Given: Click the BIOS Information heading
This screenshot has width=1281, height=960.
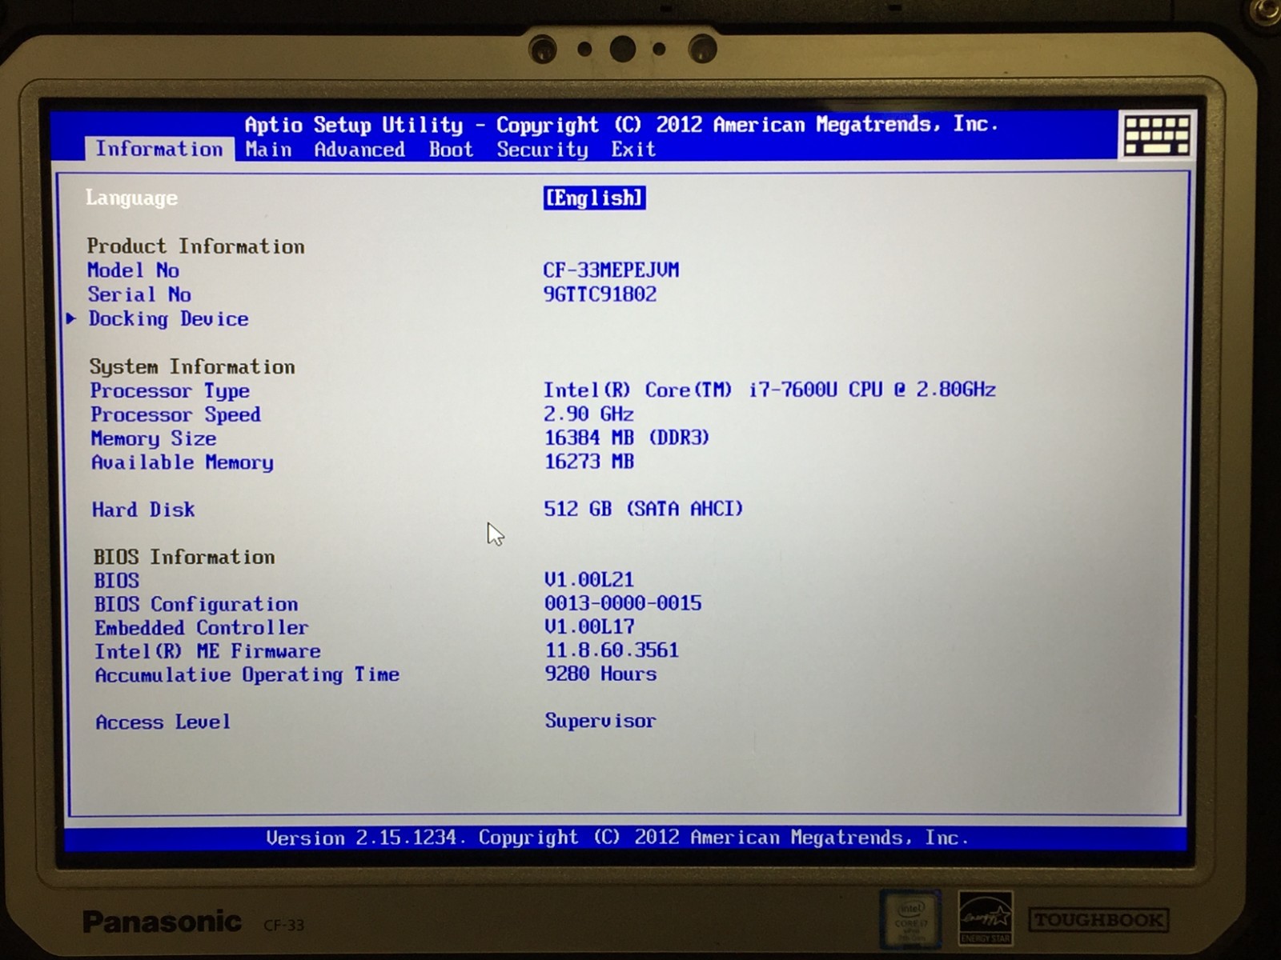Looking at the screenshot, I should click(184, 557).
